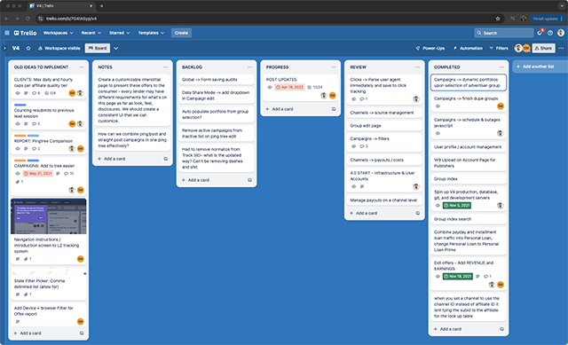
Task: Open the Trello app switcher grid icon
Action: click(7, 33)
